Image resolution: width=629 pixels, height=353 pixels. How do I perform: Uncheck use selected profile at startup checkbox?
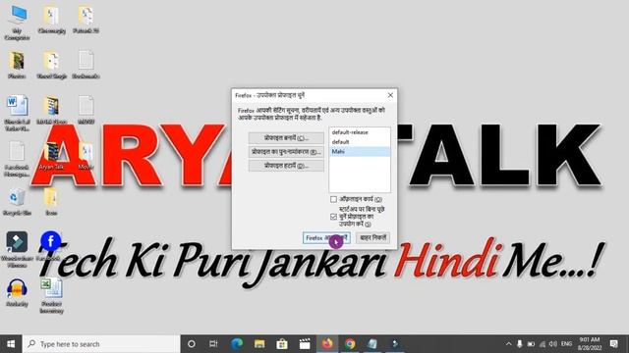[x=333, y=217]
